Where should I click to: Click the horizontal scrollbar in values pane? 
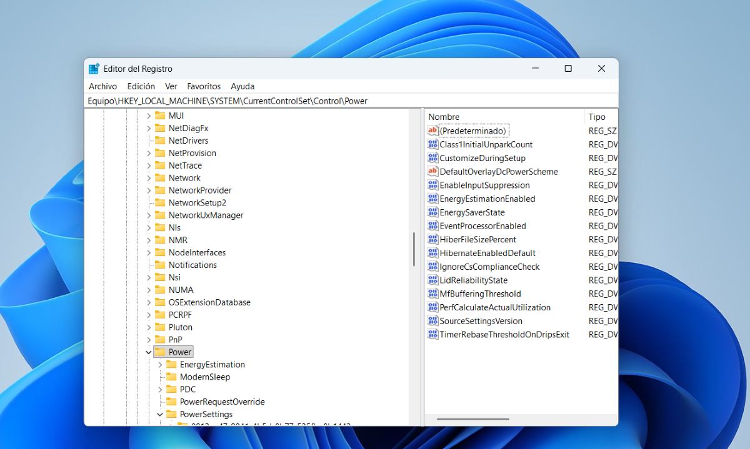[473, 420]
